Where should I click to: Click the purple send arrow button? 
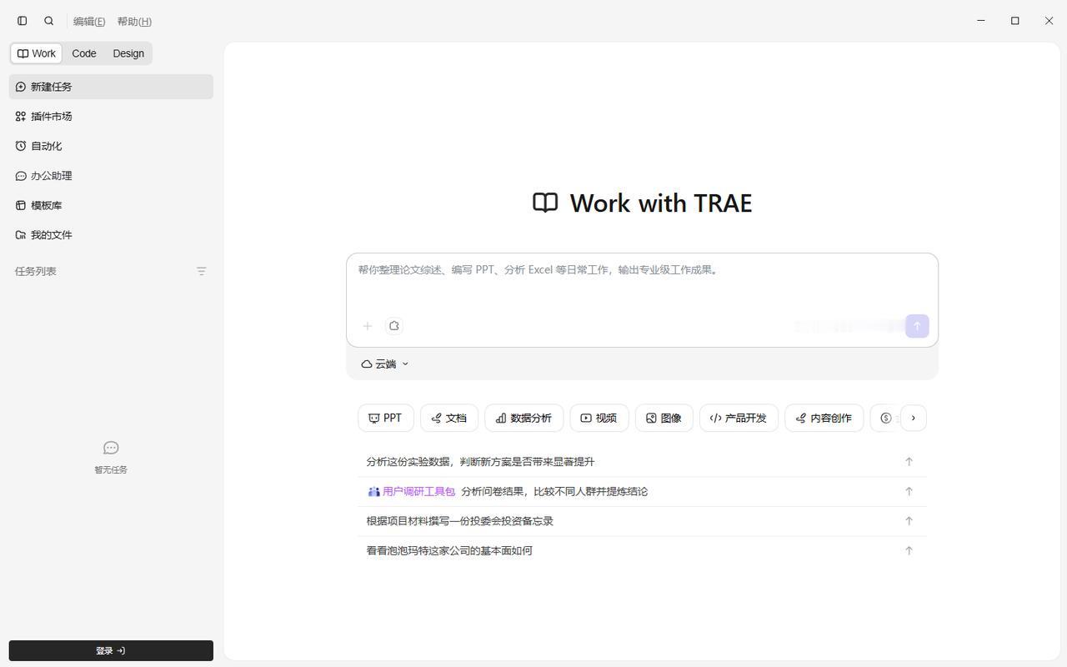(x=917, y=326)
